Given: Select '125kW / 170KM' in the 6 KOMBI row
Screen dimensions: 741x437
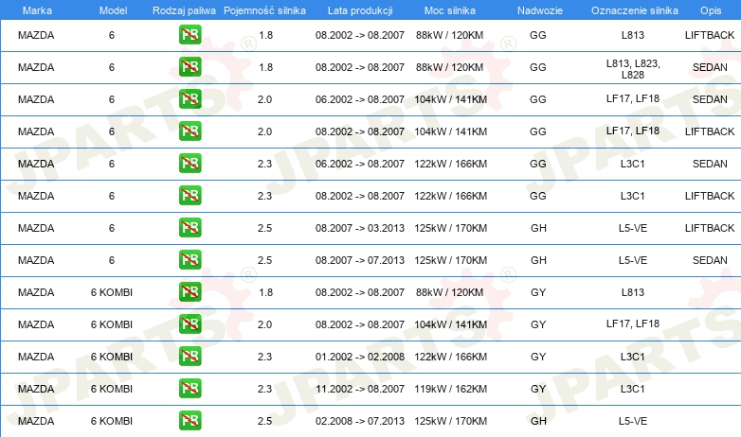Looking at the screenshot, I should 450,421.
